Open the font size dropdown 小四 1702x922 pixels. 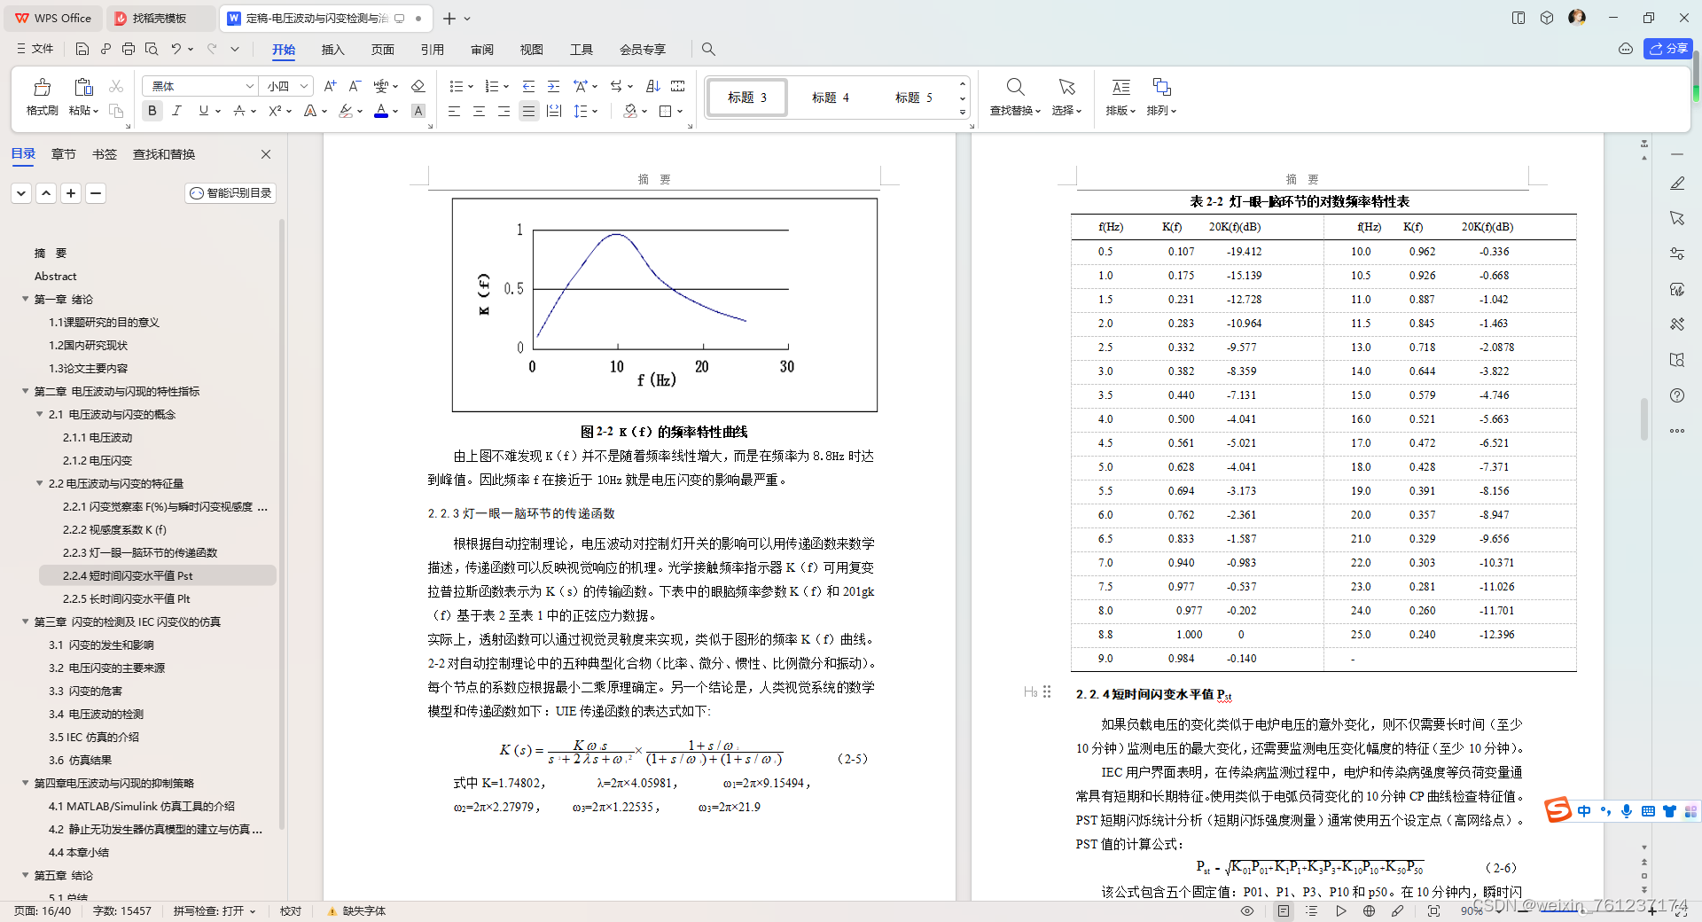304,86
